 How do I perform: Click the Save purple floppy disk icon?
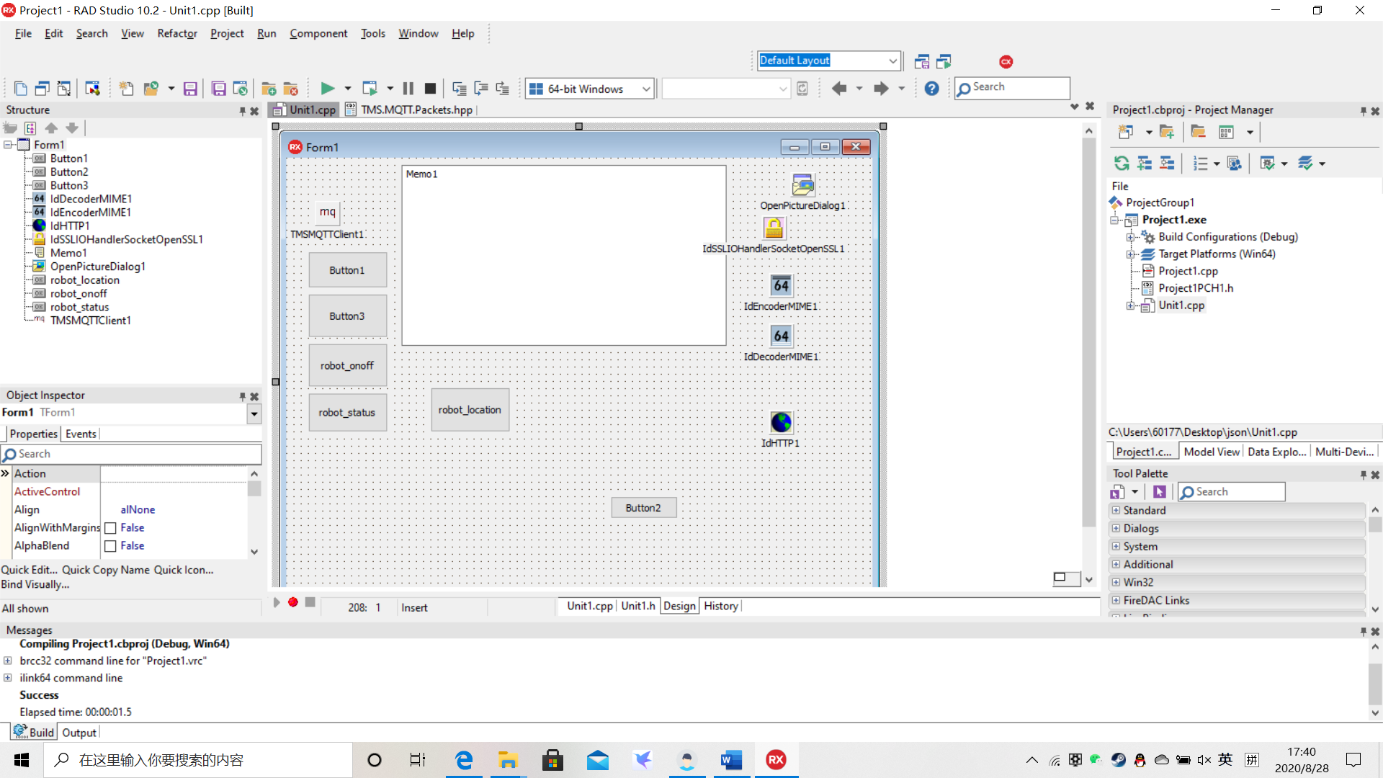(190, 89)
